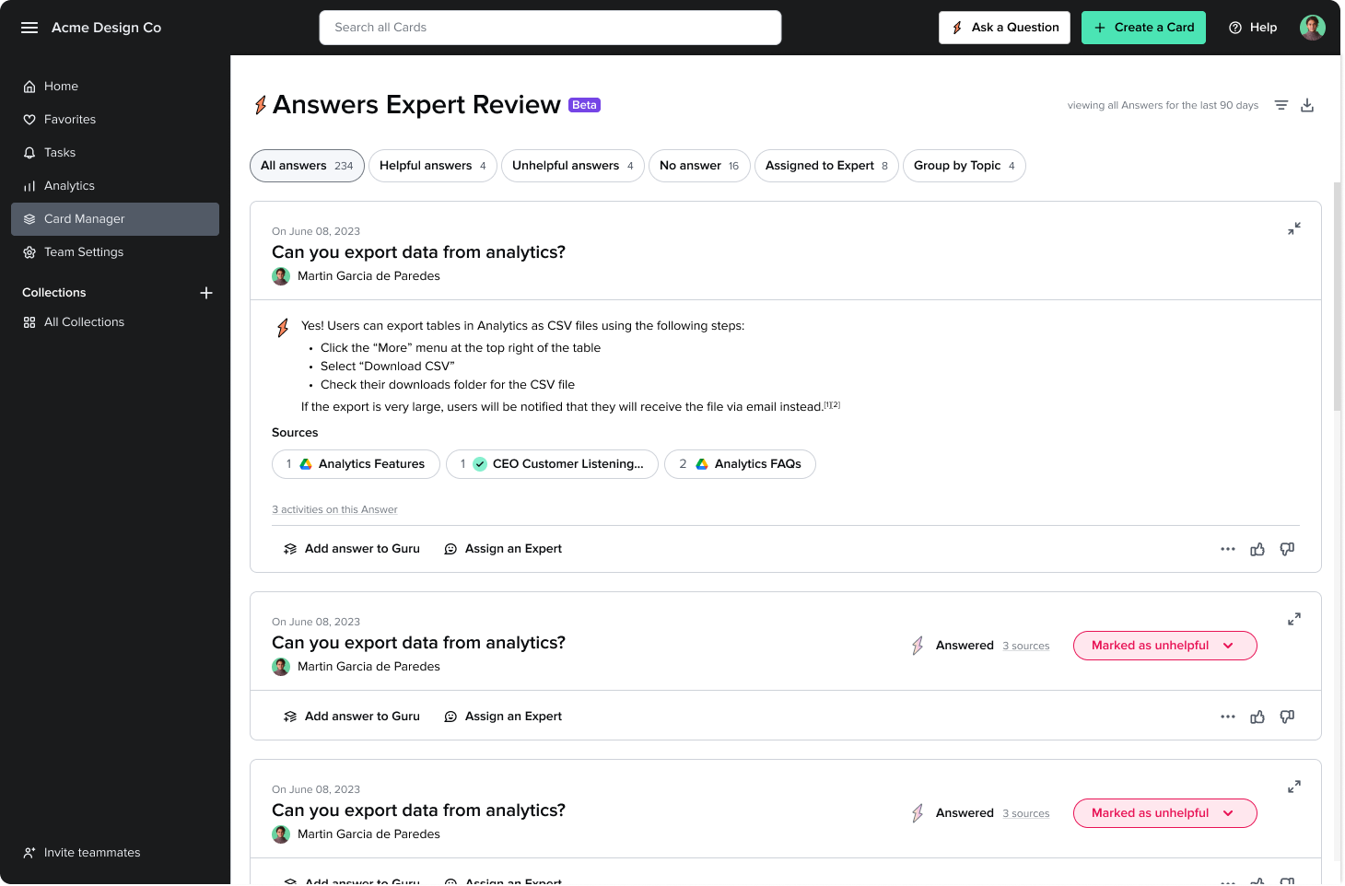The width and height of the screenshot is (1345, 886).
Task: Open the hamburger navigation menu
Action: point(29,27)
